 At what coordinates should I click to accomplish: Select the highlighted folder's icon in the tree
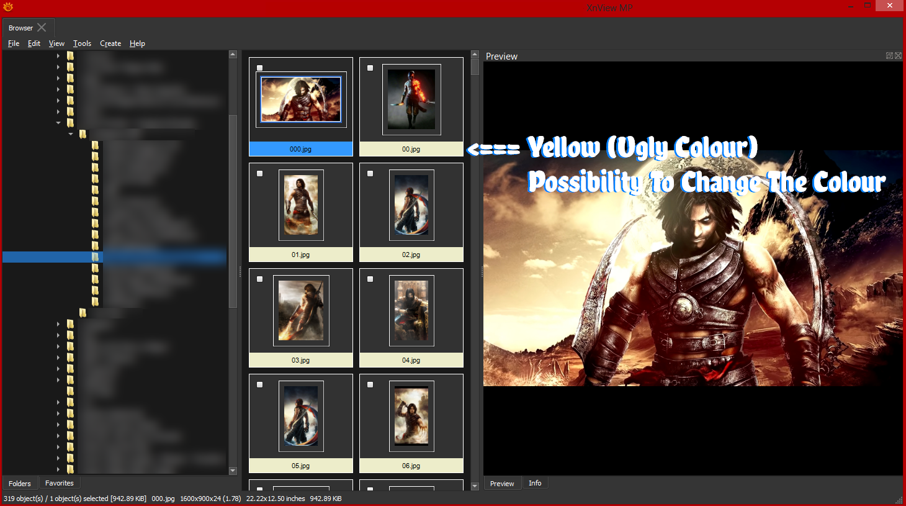[95, 257]
